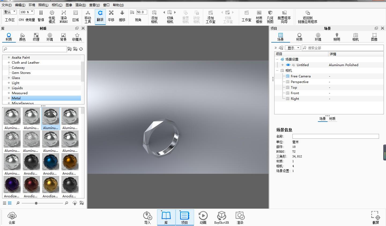Click the 搜索全部 scene search field

tap(343, 48)
